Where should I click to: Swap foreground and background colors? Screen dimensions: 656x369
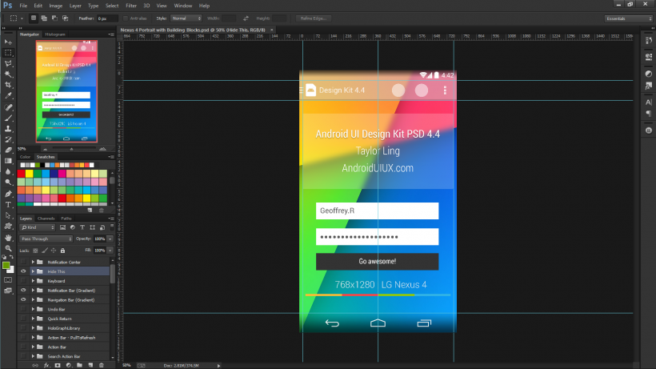click(x=12, y=257)
